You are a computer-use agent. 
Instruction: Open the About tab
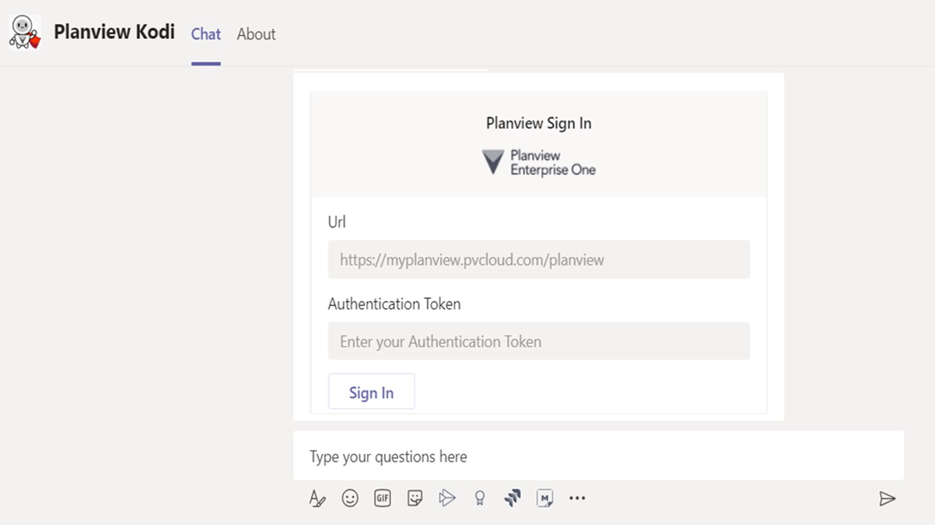(256, 34)
